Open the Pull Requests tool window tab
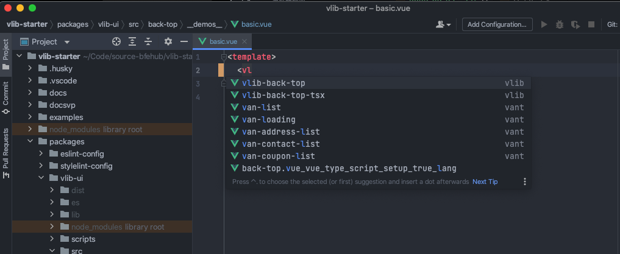The width and height of the screenshot is (620, 254). (5, 153)
